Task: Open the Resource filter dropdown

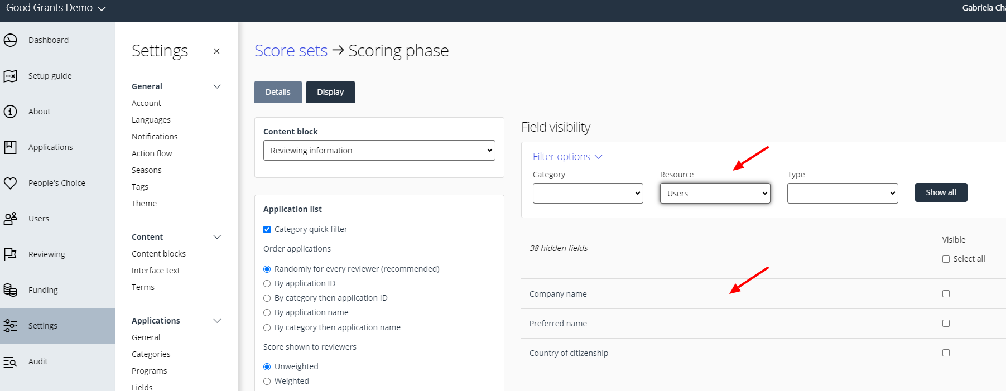Action: (x=715, y=194)
